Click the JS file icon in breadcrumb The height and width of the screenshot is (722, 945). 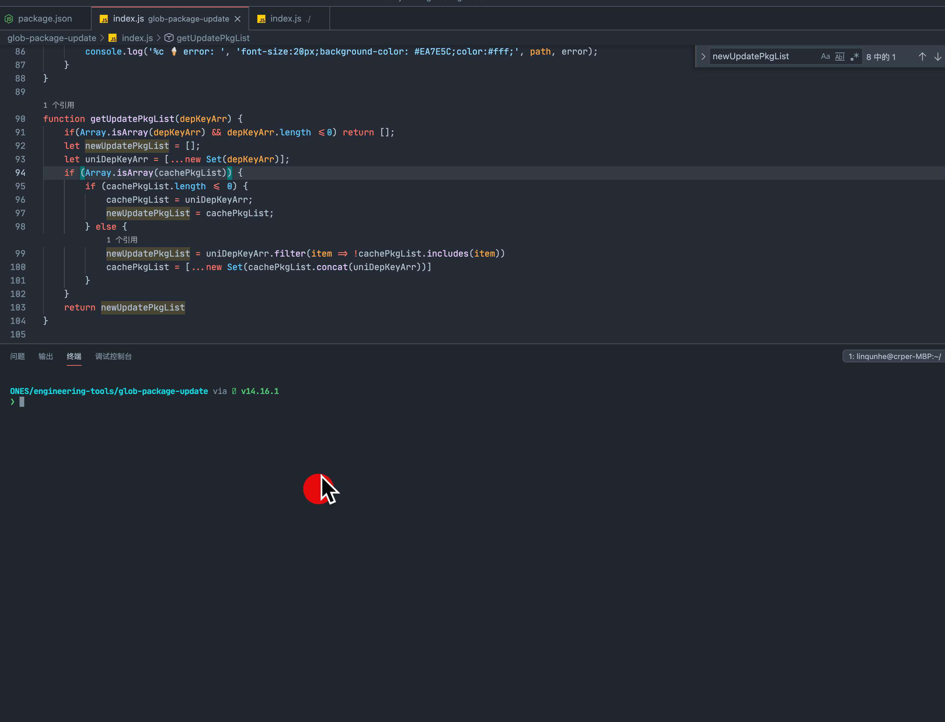point(112,38)
